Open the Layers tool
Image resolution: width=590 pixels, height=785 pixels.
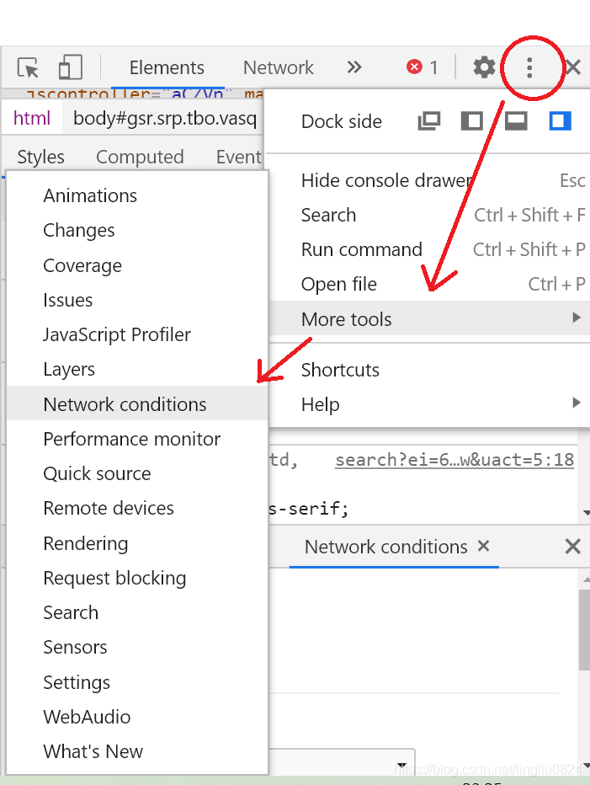pos(137,369)
